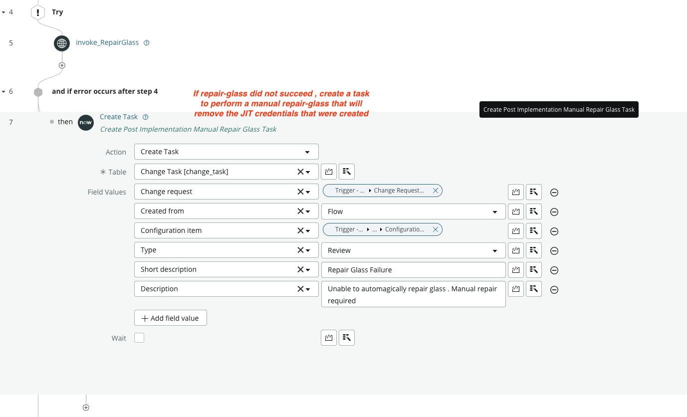Click the Add field value button
The height and width of the screenshot is (417, 687).
coord(171,318)
